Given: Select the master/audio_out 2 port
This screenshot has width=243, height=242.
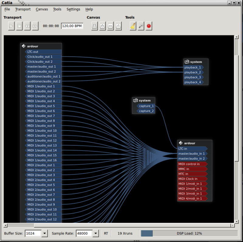Looking at the screenshot, I should click(43, 71).
